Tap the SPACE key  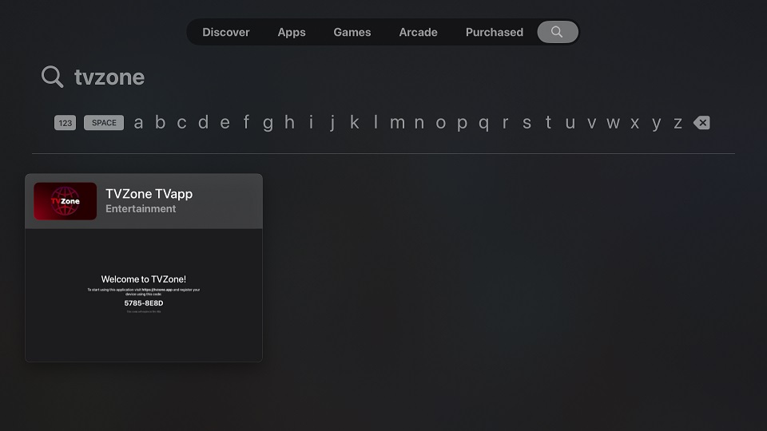coord(104,123)
